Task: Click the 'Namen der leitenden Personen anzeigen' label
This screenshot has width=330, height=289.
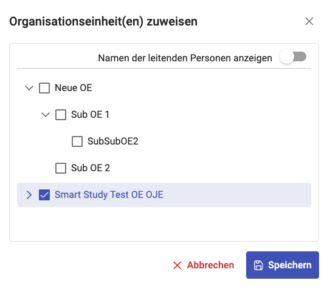Action: (x=185, y=58)
